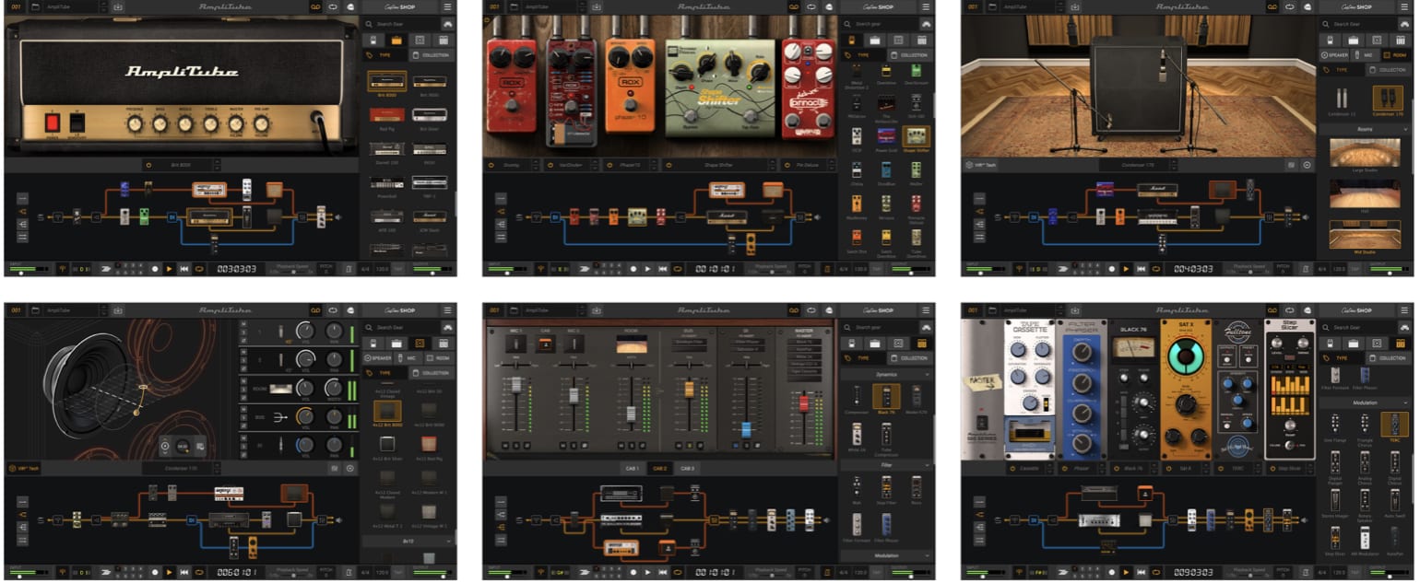Select the Large Studio room thumbnail
The height and width of the screenshot is (583, 1420).
1365,153
